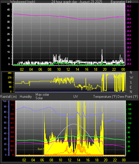
Task: Click the 20 hour mark on wind graph
Action: click(x=105, y=69)
